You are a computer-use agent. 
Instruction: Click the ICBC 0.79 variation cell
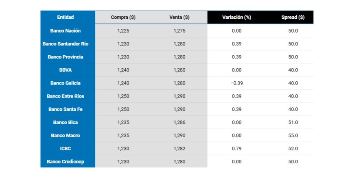point(236,149)
